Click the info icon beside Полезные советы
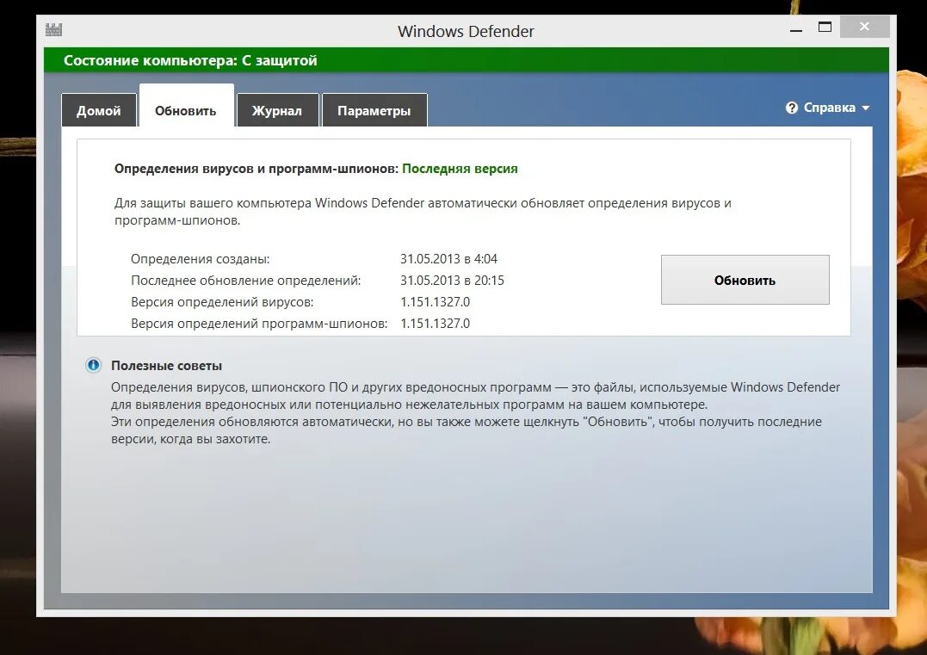Image resolution: width=927 pixels, height=655 pixels. pyautogui.click(x=93, y=365)
